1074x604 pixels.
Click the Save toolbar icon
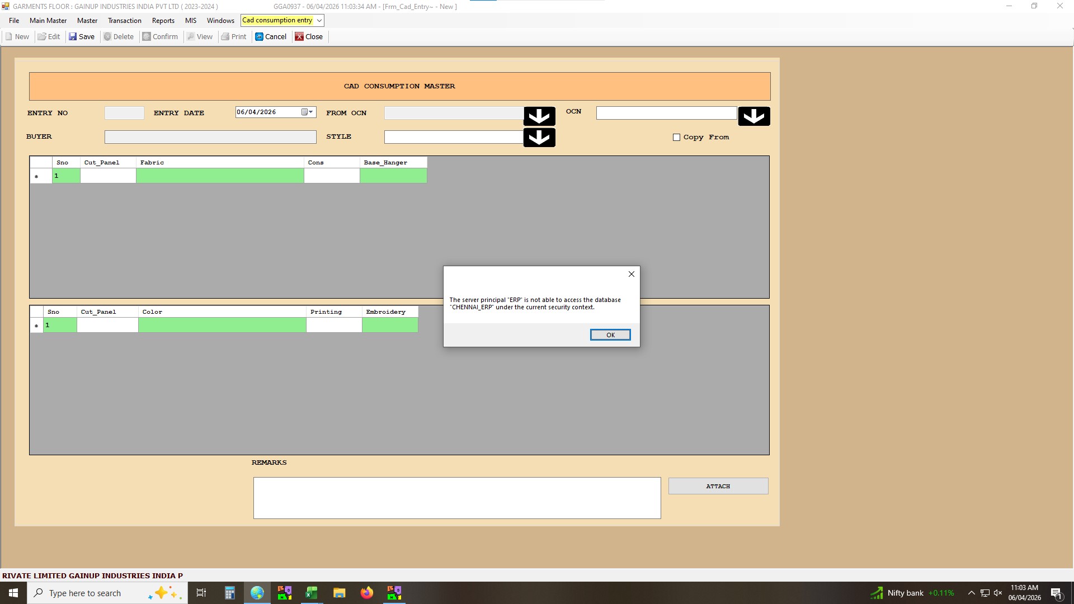pyautogui.click(x=73, y=37)
